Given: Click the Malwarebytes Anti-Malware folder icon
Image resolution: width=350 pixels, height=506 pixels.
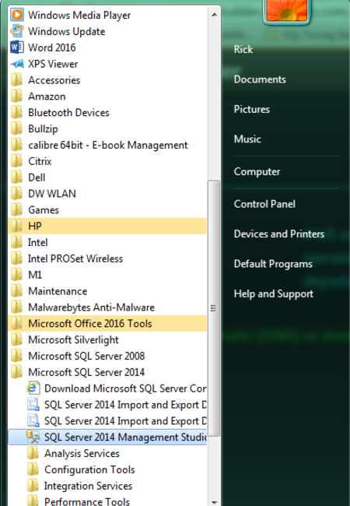Looking at the screenshot, I should (x=16, y=307).
